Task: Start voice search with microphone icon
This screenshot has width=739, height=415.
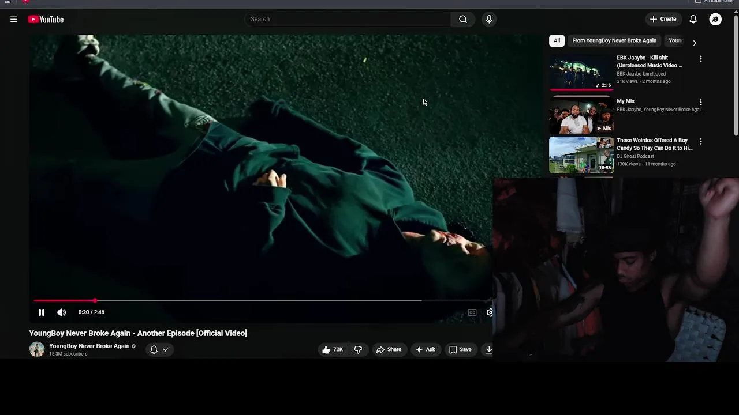Action: point(489,19)
